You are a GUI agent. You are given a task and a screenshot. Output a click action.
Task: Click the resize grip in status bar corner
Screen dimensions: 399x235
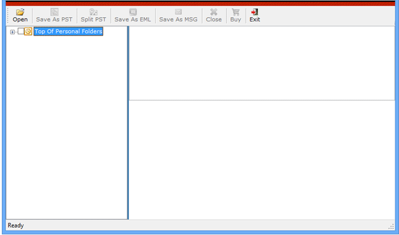point(391,226)
